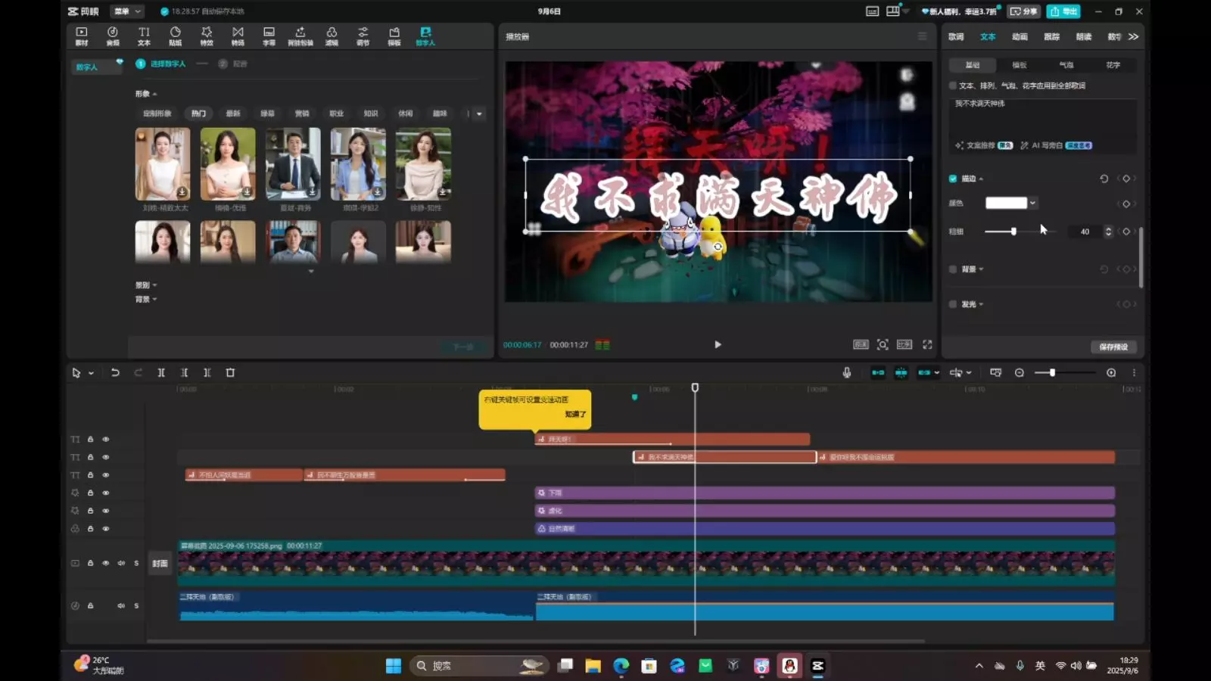
Task: Open the 菜单 menu dropdown in title bar
Action: tap(127, 11)
